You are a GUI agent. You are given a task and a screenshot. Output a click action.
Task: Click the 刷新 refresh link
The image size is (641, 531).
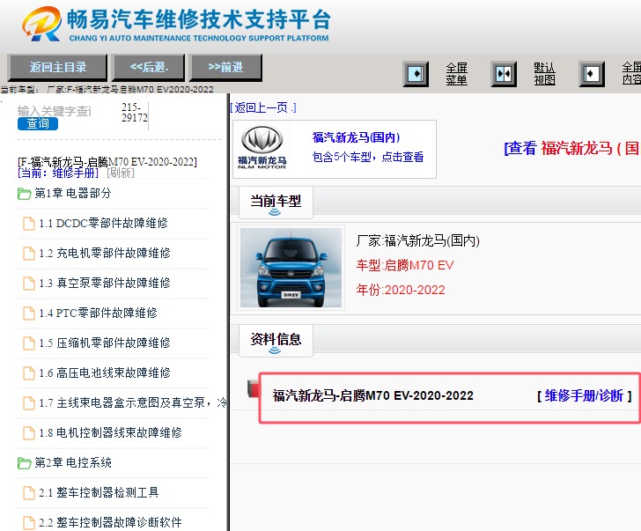[121, 173]
